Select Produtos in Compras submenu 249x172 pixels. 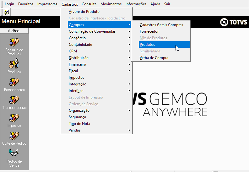(x=164, y=45)
